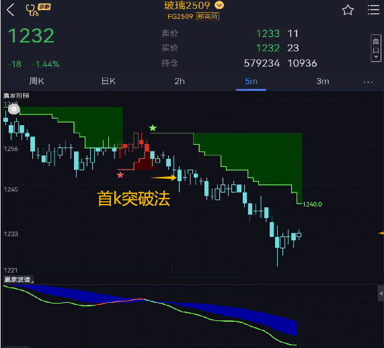Open the hamburger menu icon
The height and width of the screenshot is (348, 384).
pyautogui.click(x=373, y=10)
